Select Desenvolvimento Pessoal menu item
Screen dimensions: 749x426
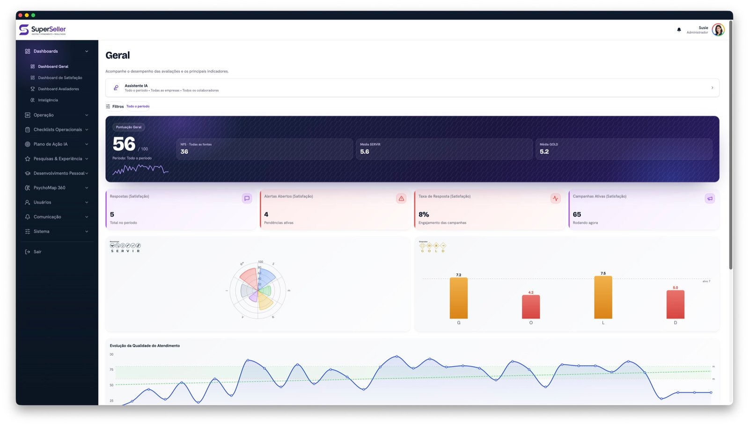57,173
